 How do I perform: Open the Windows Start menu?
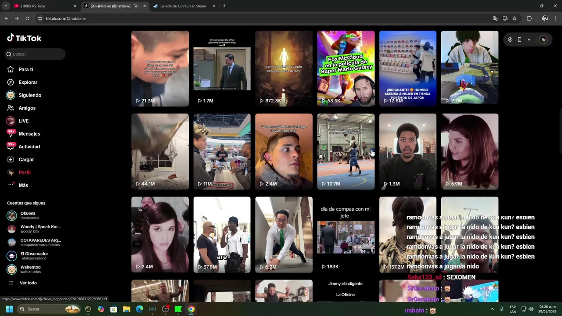(x=9, y=309)
